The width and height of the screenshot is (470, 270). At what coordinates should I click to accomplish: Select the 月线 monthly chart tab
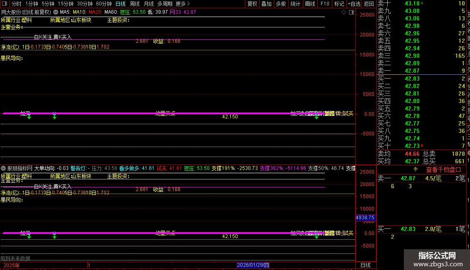[x=148, y=4]
